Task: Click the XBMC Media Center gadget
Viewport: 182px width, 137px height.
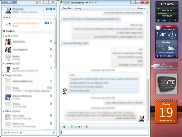Action: [x=167, y=84]
